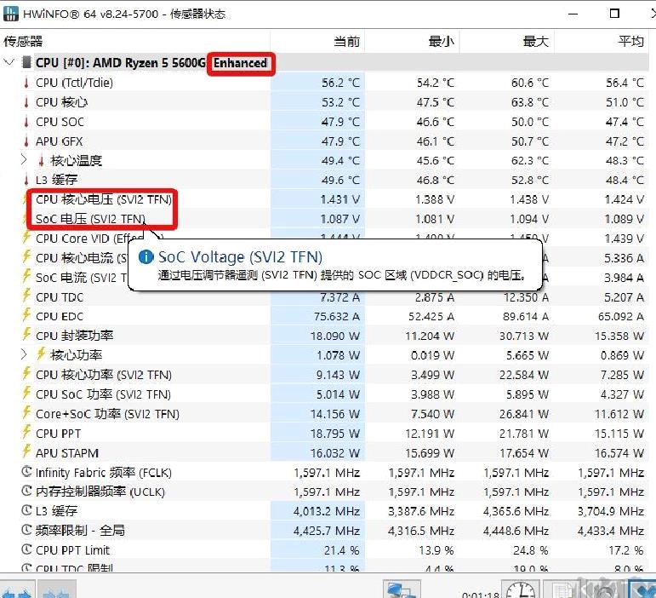Click the lightning icon beside CPU 封装功率
656x598 pixels.
click(x=26, y=335)
